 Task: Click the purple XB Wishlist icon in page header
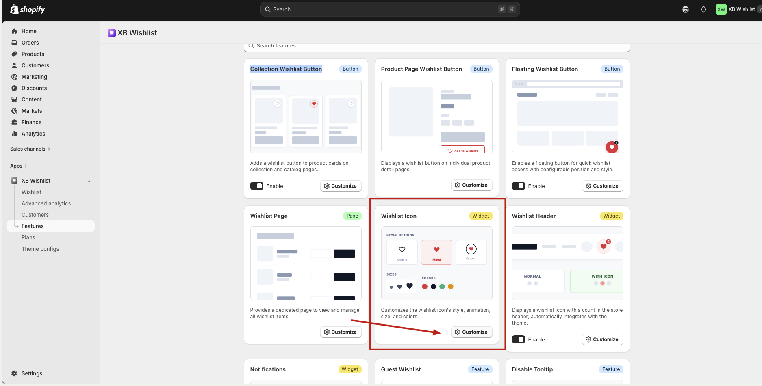[x=112, y=33]
